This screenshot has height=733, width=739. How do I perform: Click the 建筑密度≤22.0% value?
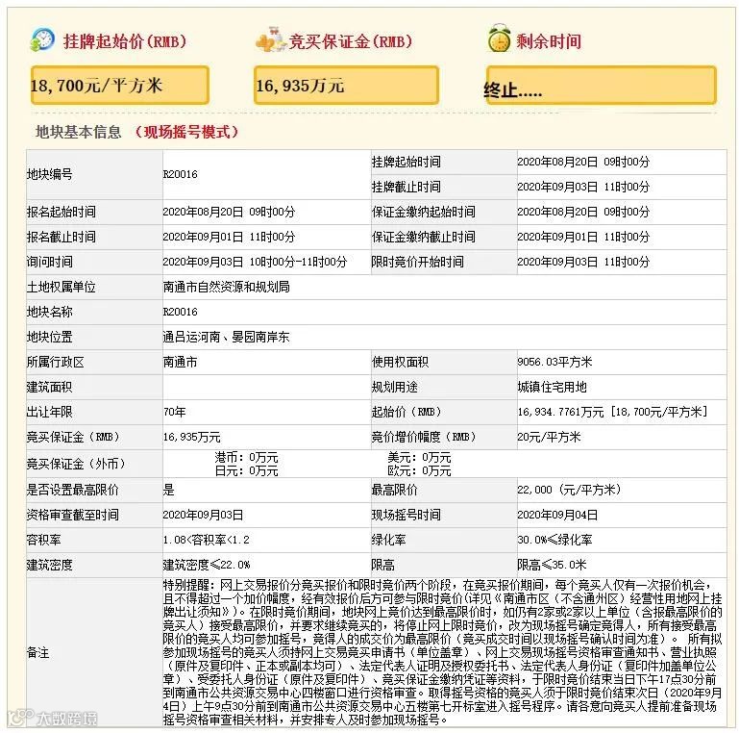click(x=207, y=565)
